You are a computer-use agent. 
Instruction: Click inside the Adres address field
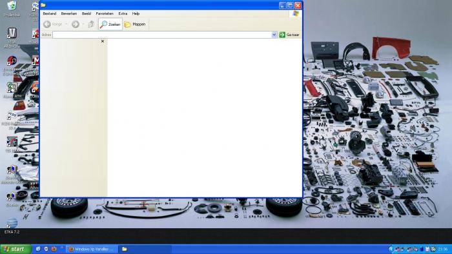pyautogui.click(x=162, y=35)
